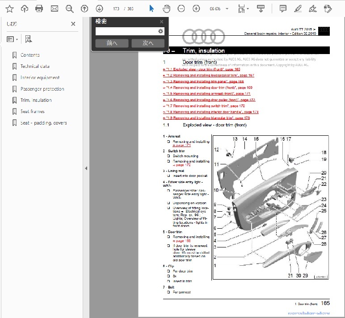Print the document with printer icon
This screenshot has width=345, height=318.
39,9
